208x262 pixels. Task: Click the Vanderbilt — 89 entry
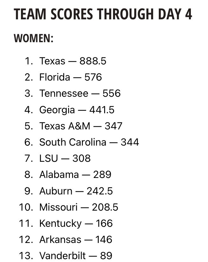pos(76,256)
